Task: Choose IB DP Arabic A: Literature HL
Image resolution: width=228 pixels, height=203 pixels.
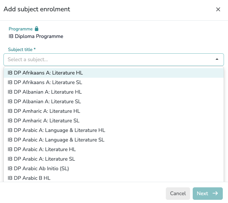Action: (42, 149)
